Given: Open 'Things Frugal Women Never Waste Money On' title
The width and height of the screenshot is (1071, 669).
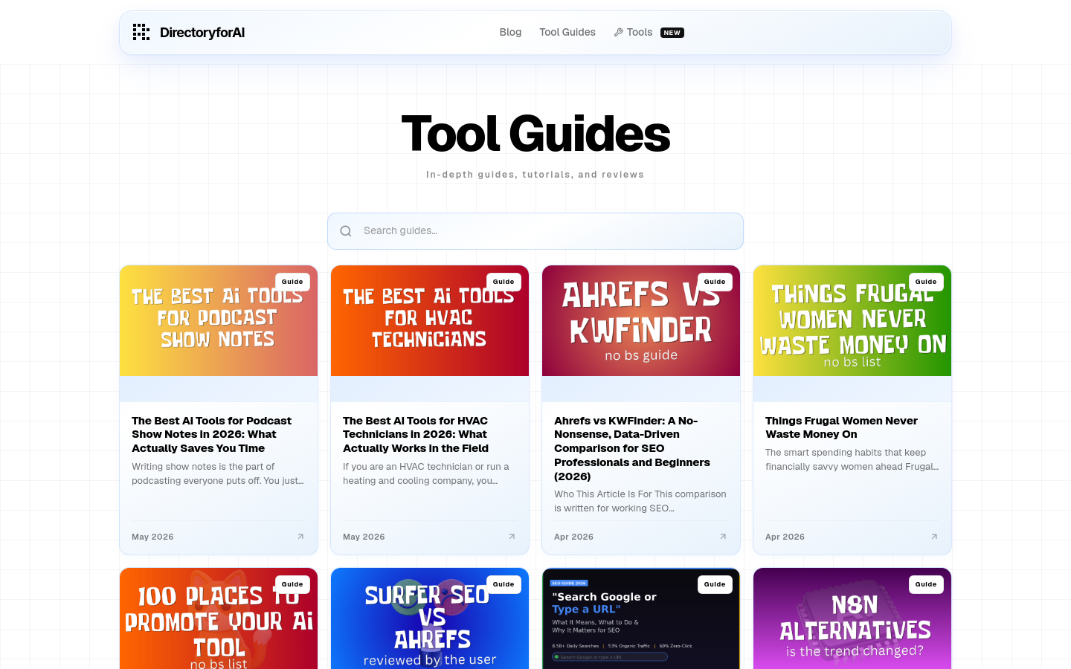Looking at the screenshot, I should pos(841,427).
